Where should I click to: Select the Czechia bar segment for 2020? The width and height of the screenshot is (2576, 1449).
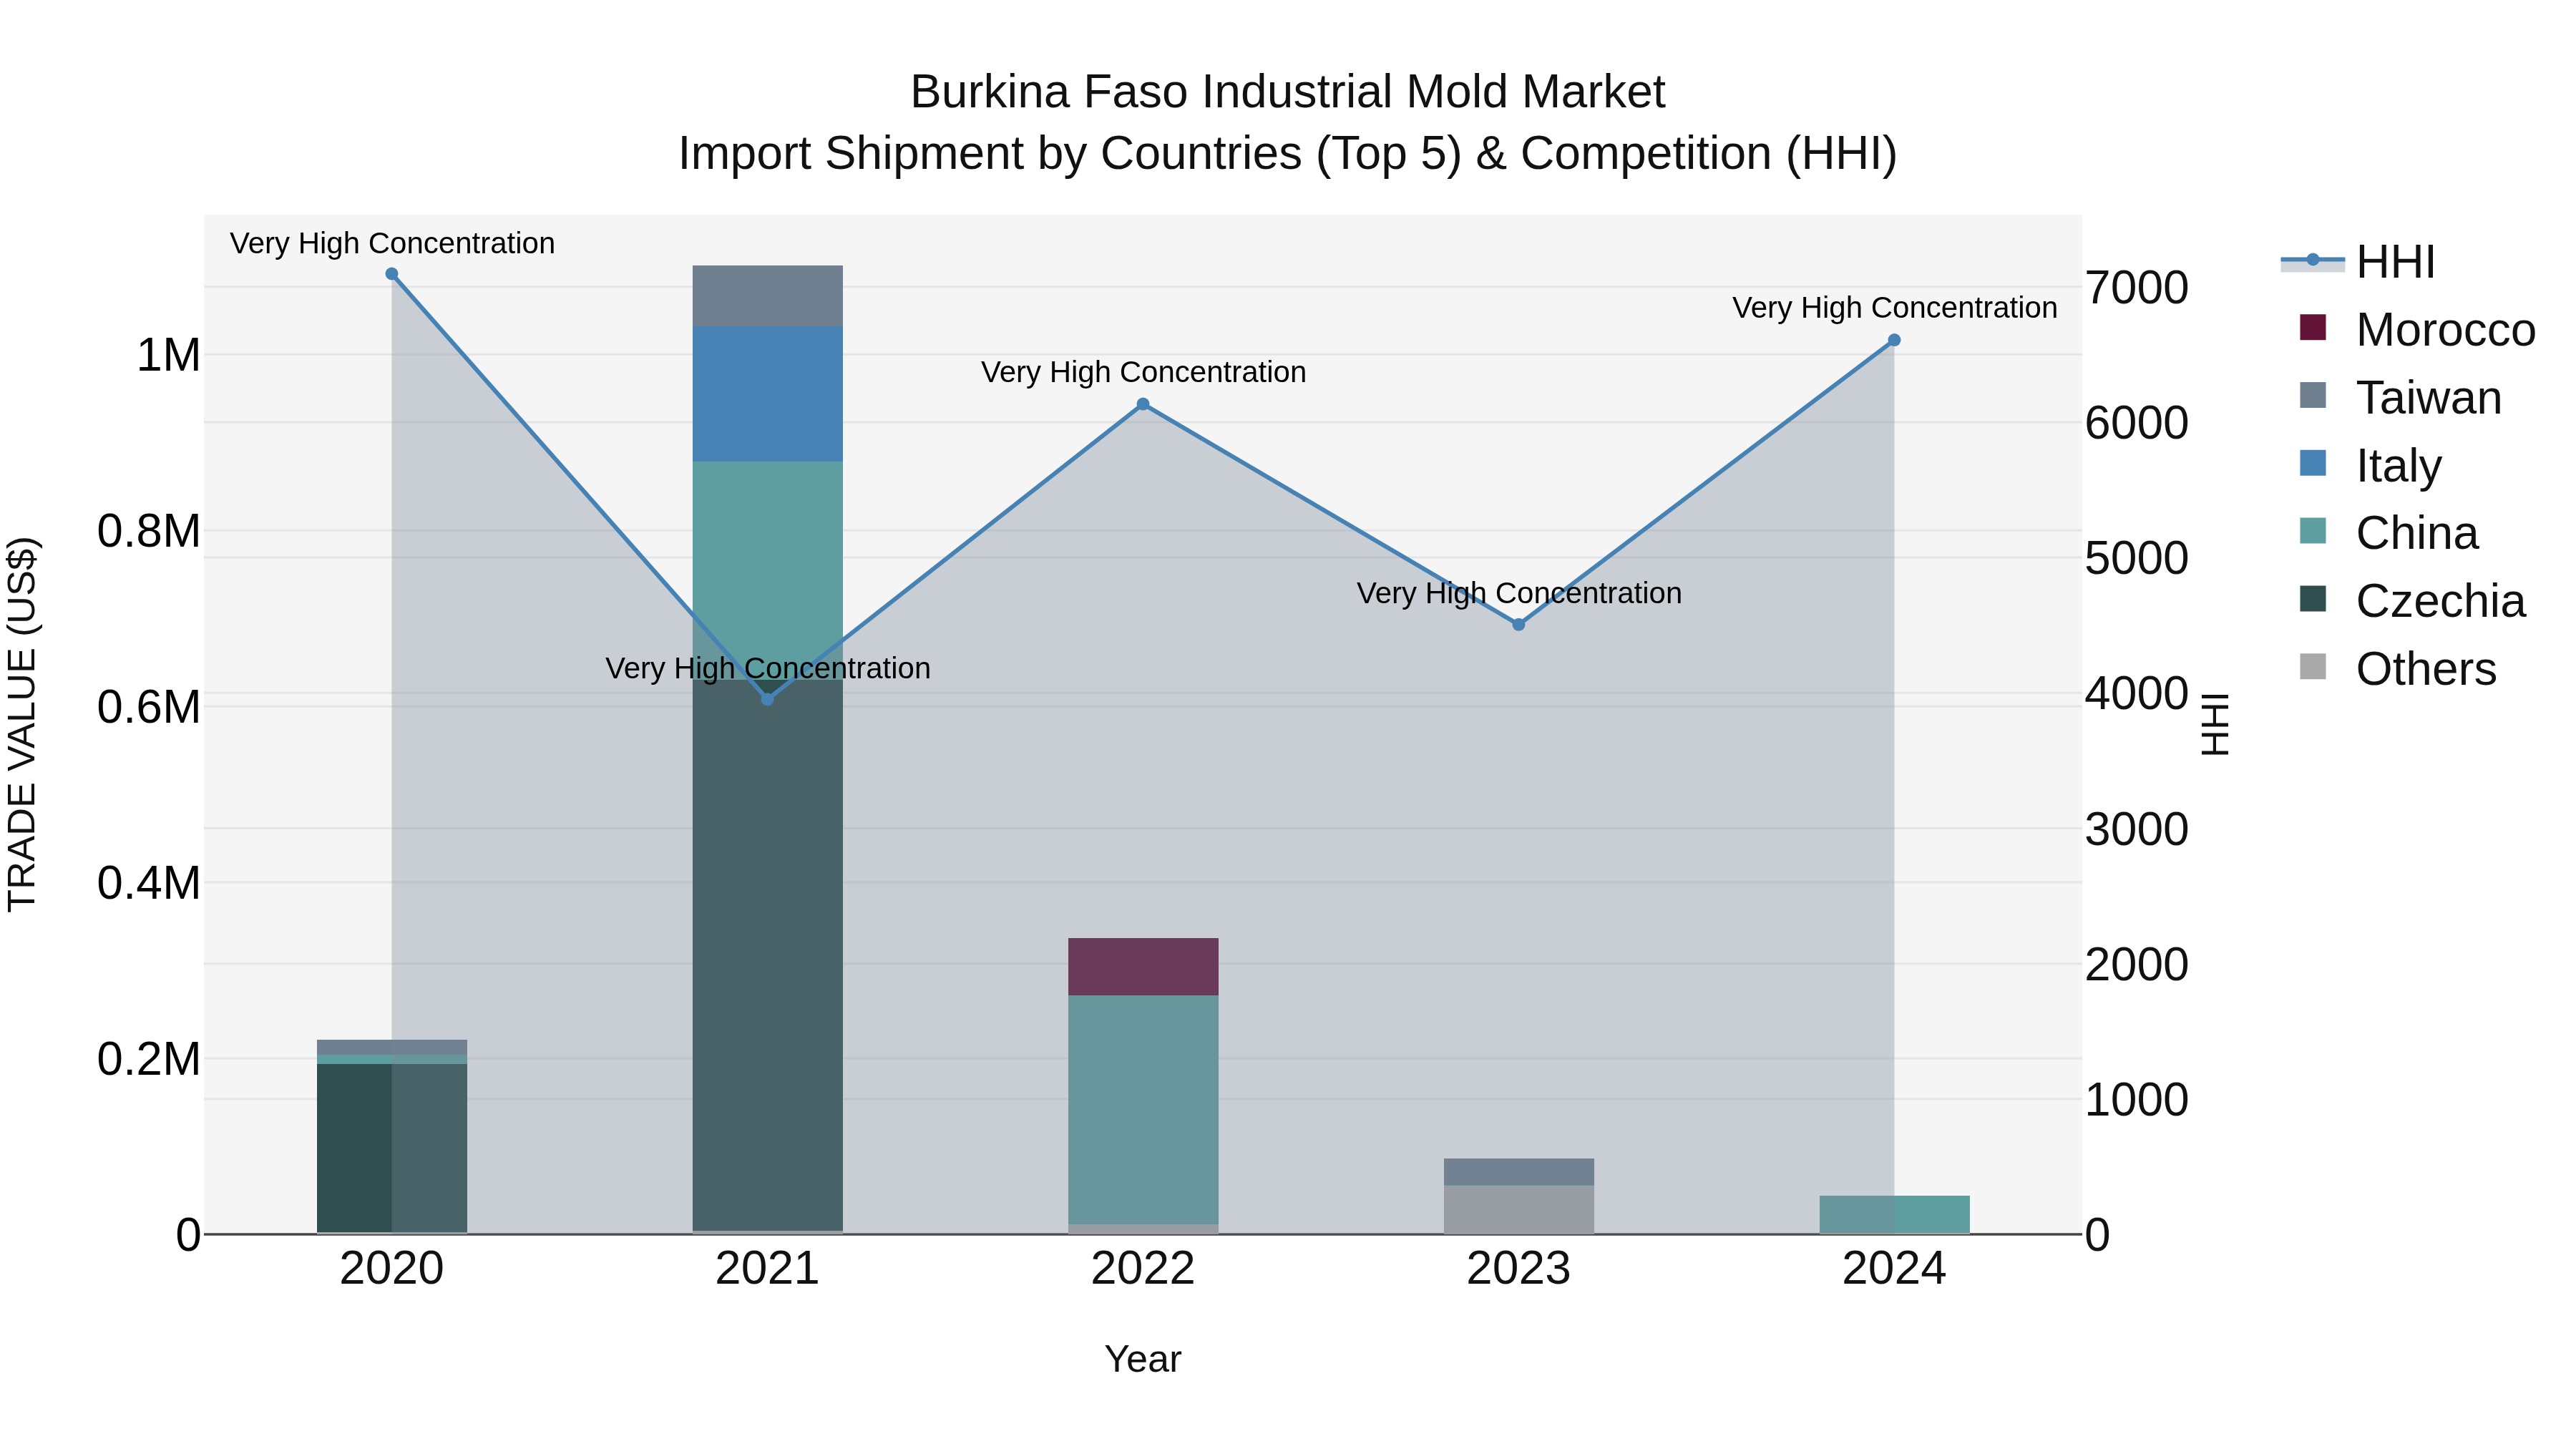(x=392, y=1148)
